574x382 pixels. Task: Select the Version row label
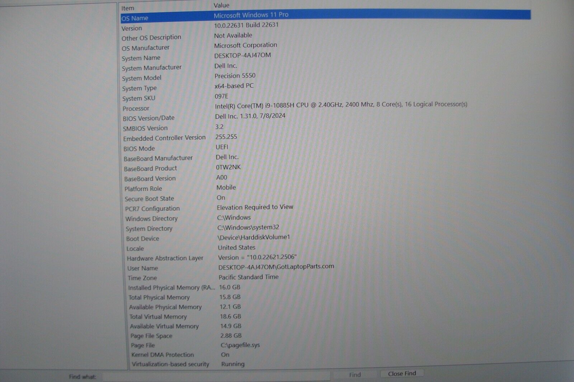132,28
